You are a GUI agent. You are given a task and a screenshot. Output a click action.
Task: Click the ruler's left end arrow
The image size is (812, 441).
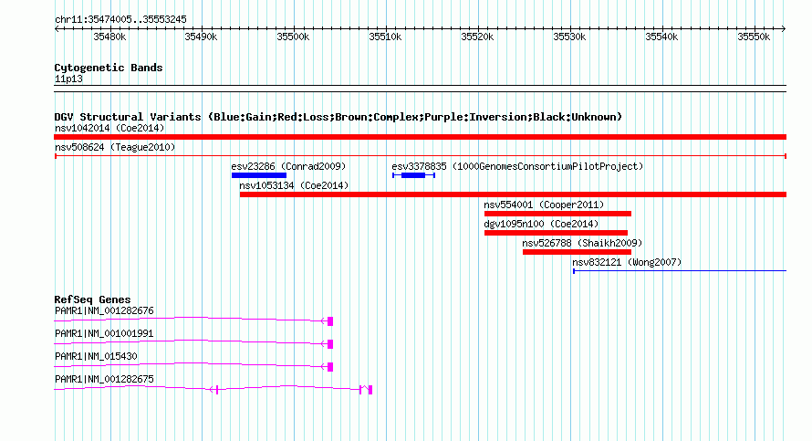pyautogui.click(x=57, y=29)
